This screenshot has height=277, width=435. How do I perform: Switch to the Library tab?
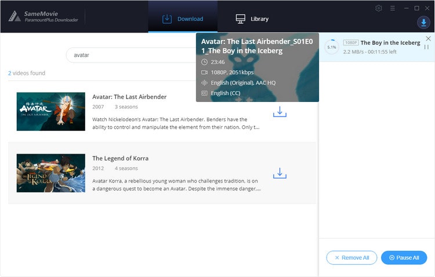pos(252,19)
